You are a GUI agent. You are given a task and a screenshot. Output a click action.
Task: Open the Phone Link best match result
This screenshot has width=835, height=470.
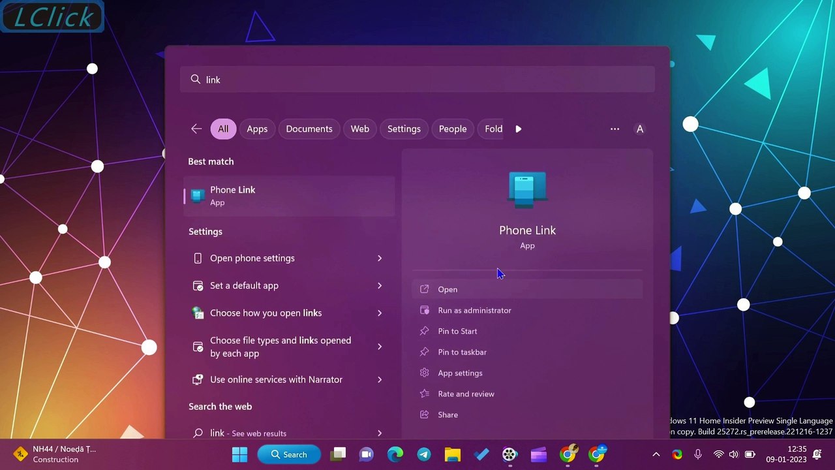click(290, 196)
